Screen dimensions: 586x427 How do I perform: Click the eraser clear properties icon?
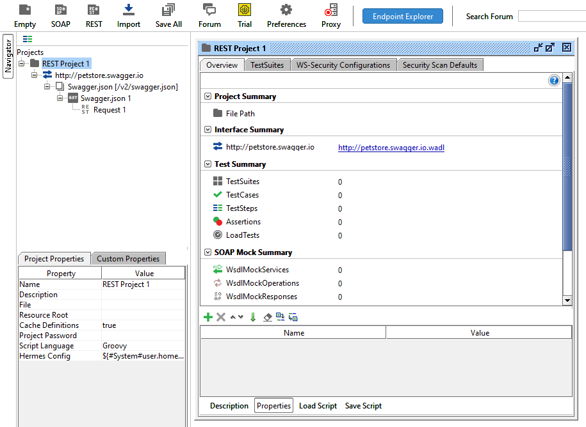pos(268,317)
